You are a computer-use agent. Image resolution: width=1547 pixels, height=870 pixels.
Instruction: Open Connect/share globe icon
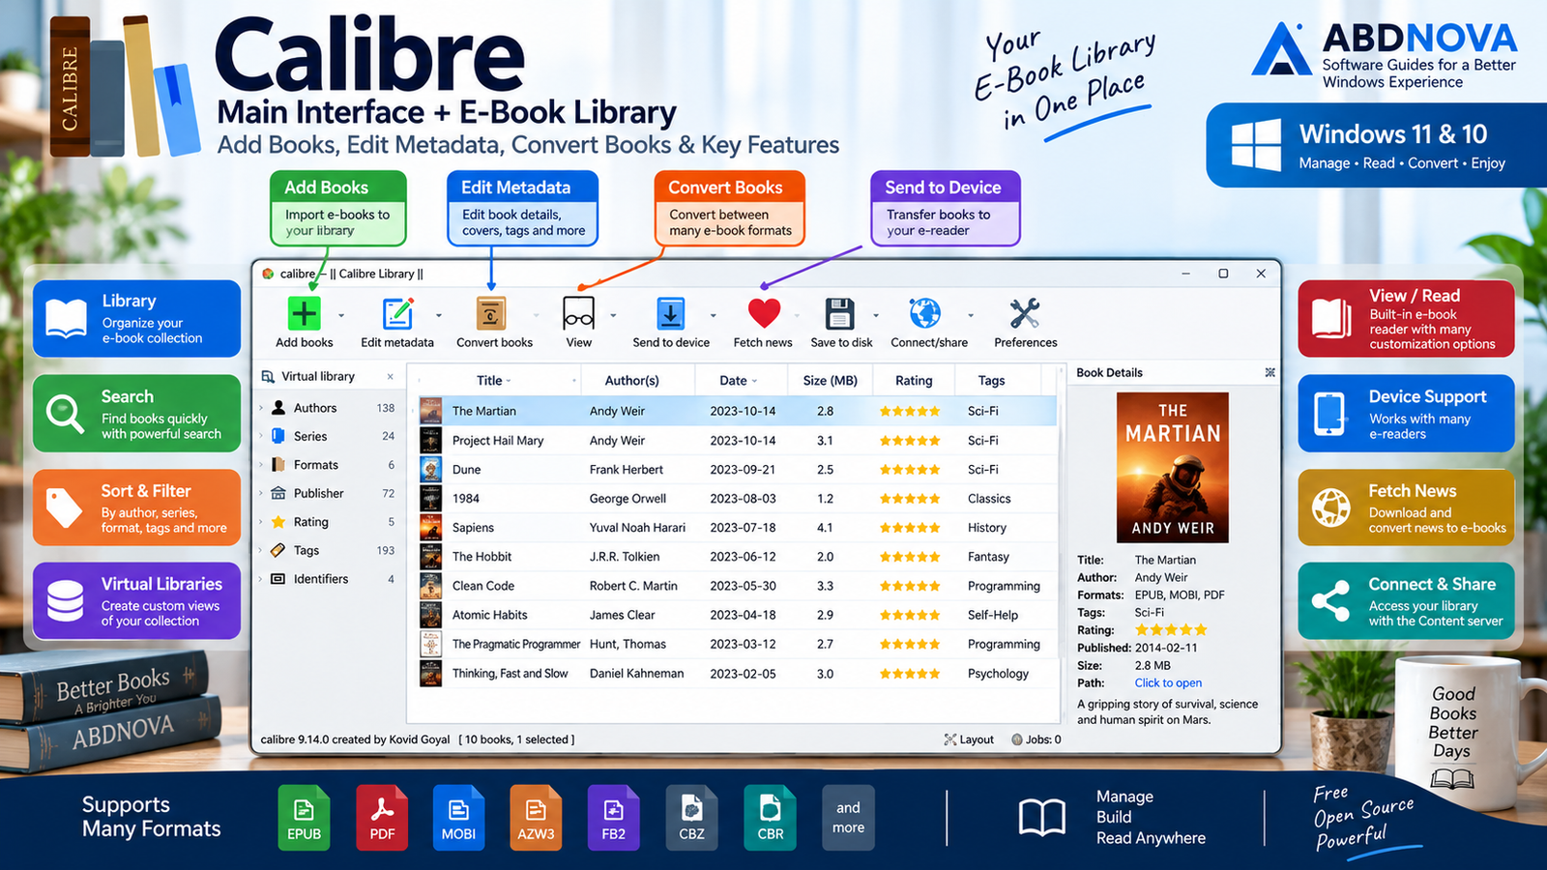pos(925,313)
